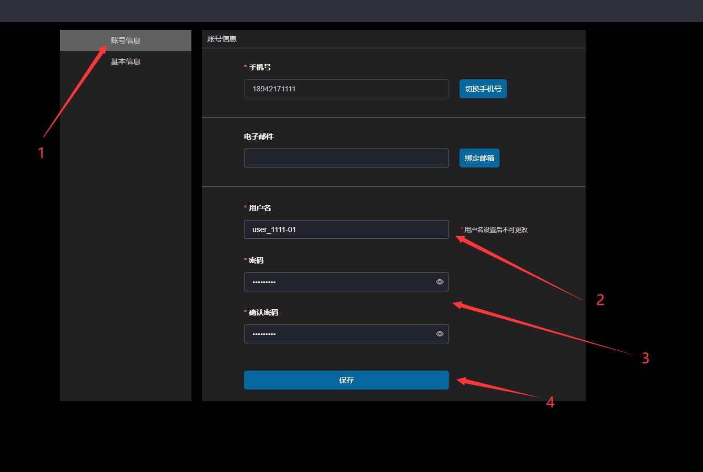Screen dimensions: 703x472
Task: Show password using 密码 eye icon
Action: [440, 282]
